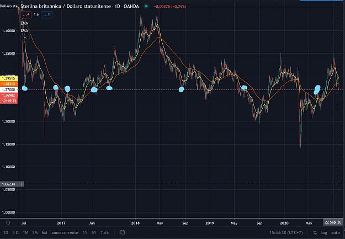Screen dimensions: 345x239
Task: Select the Tutti time range
Action: point(105,232)
